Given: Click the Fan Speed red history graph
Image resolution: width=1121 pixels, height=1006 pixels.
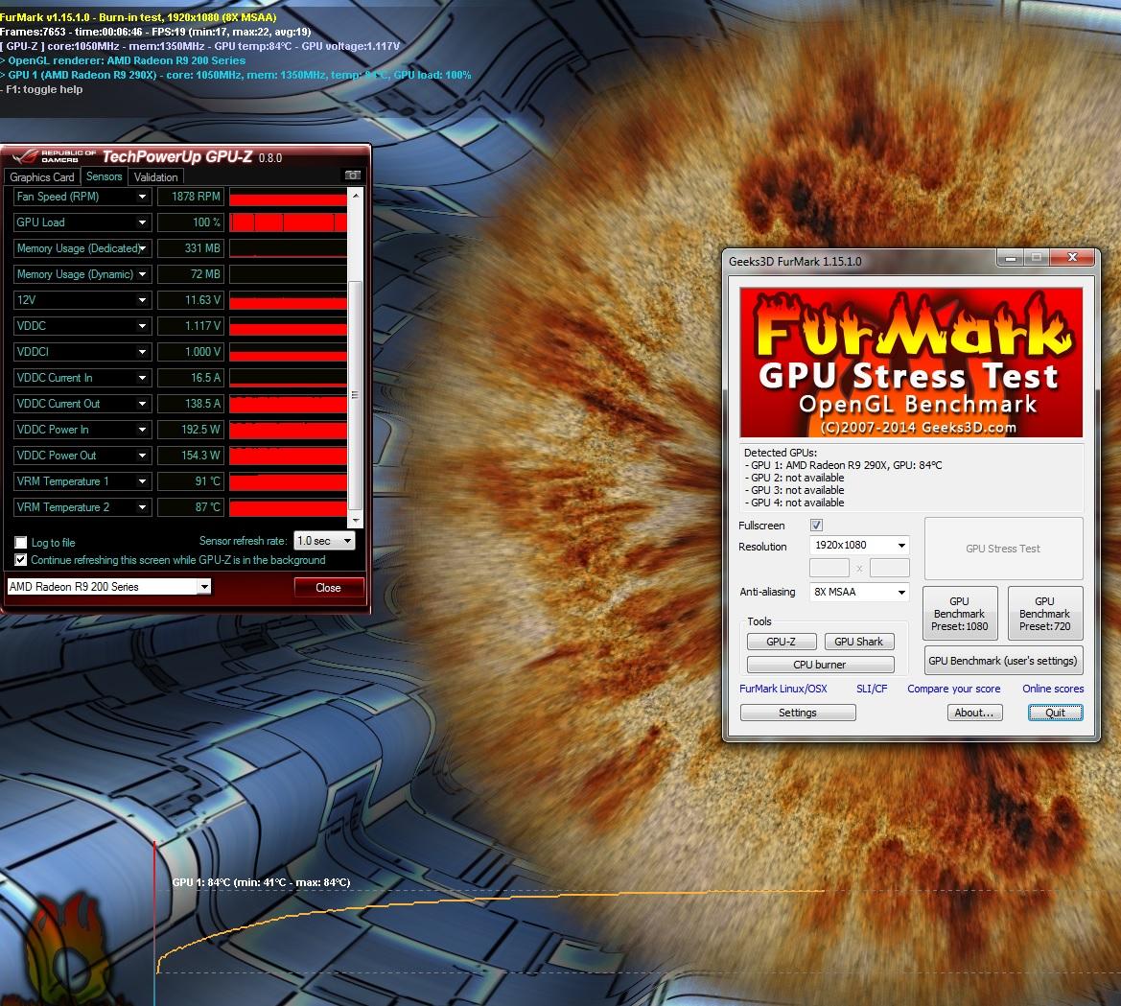Looking at the screenshot, I should pyautogui.click(x=288, y=197).
